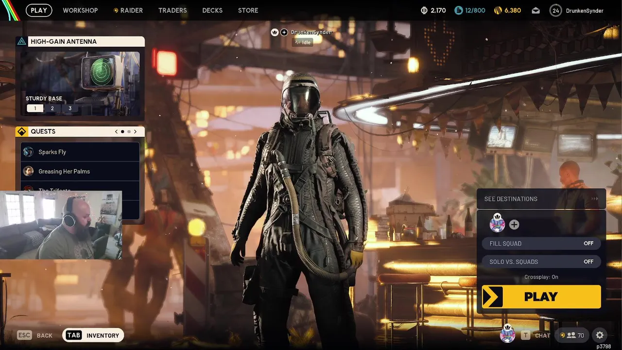Open the mail inbox envelope icon
Screen dimensions: 622x350
(x=536, y=10)
